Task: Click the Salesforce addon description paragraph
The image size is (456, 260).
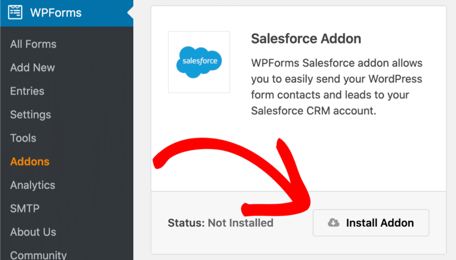Action: (x=337, y=87)
